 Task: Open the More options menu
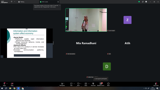pos(108,84)
